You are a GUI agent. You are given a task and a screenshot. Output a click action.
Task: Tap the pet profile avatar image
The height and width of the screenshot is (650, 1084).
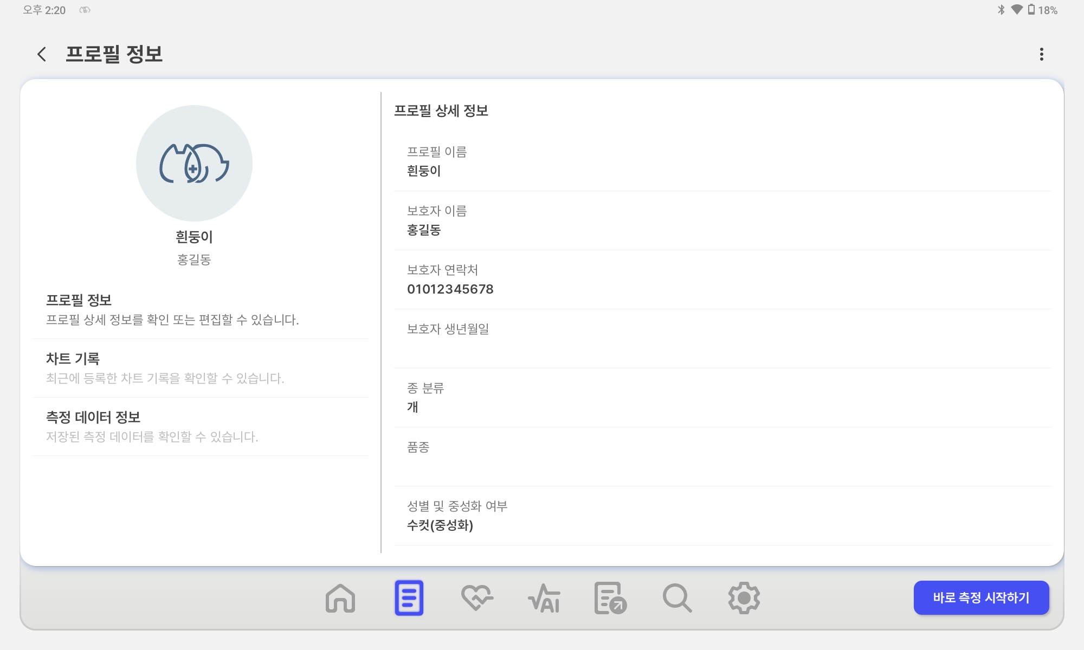pyautogui.click(x=194, y=163)
